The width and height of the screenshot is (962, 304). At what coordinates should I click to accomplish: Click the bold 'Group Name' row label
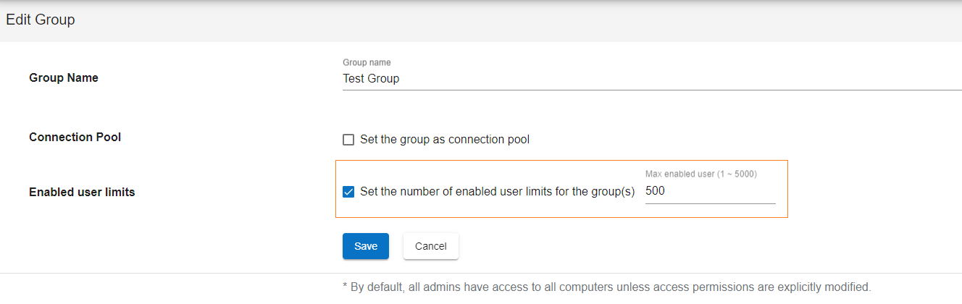pos(64,77)
